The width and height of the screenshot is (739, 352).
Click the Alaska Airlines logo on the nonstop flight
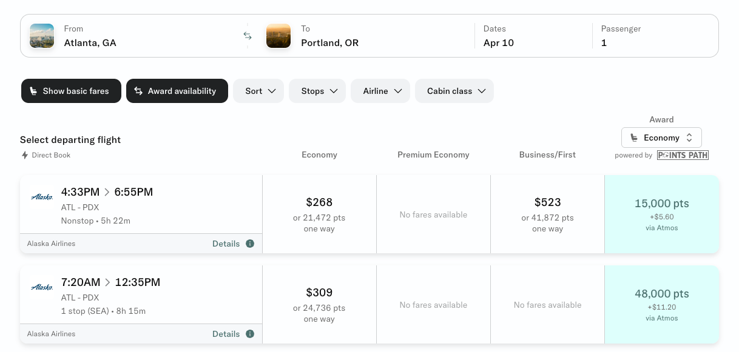pos(41,196)
